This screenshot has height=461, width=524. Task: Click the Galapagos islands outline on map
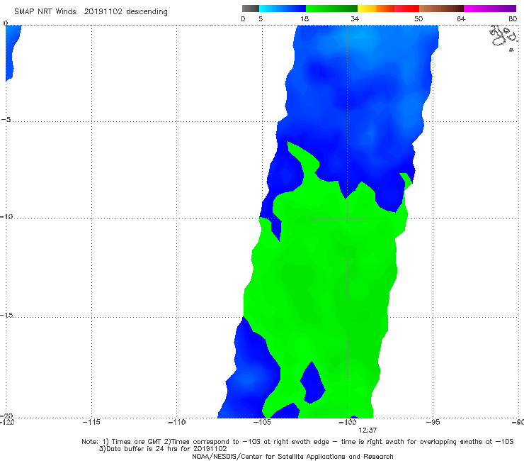click(x=503, y=38)
